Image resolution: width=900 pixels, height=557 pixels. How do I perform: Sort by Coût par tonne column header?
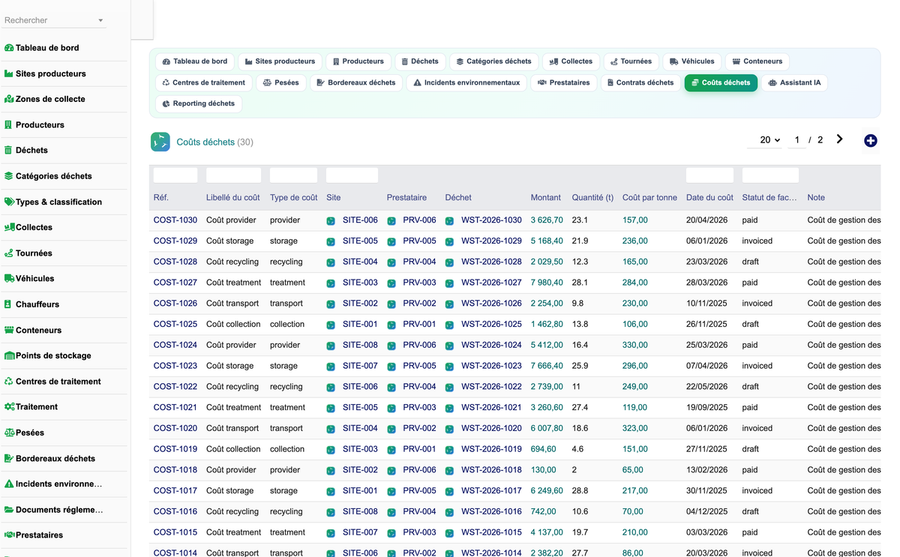(649, 198)
